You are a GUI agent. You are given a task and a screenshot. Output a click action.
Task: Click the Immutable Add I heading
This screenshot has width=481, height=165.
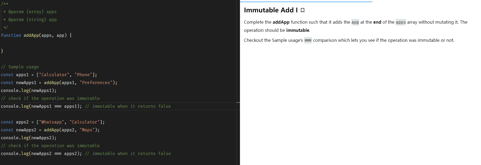tap(271, 10)
